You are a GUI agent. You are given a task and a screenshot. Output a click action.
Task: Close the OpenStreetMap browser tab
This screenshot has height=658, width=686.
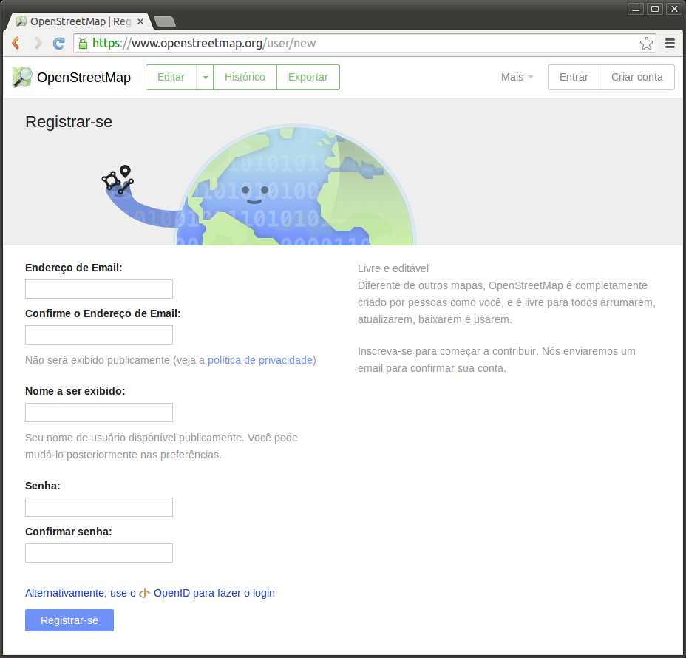pyautogui.click(x=140, y=21)
